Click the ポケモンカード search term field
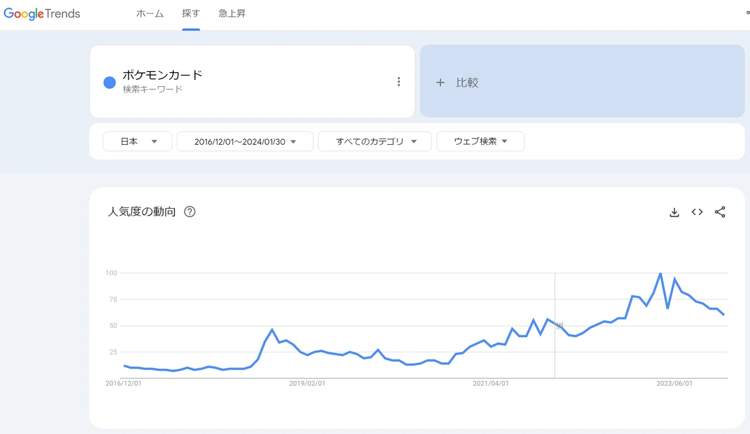750x434 pixels. click(x=252, y=81)
